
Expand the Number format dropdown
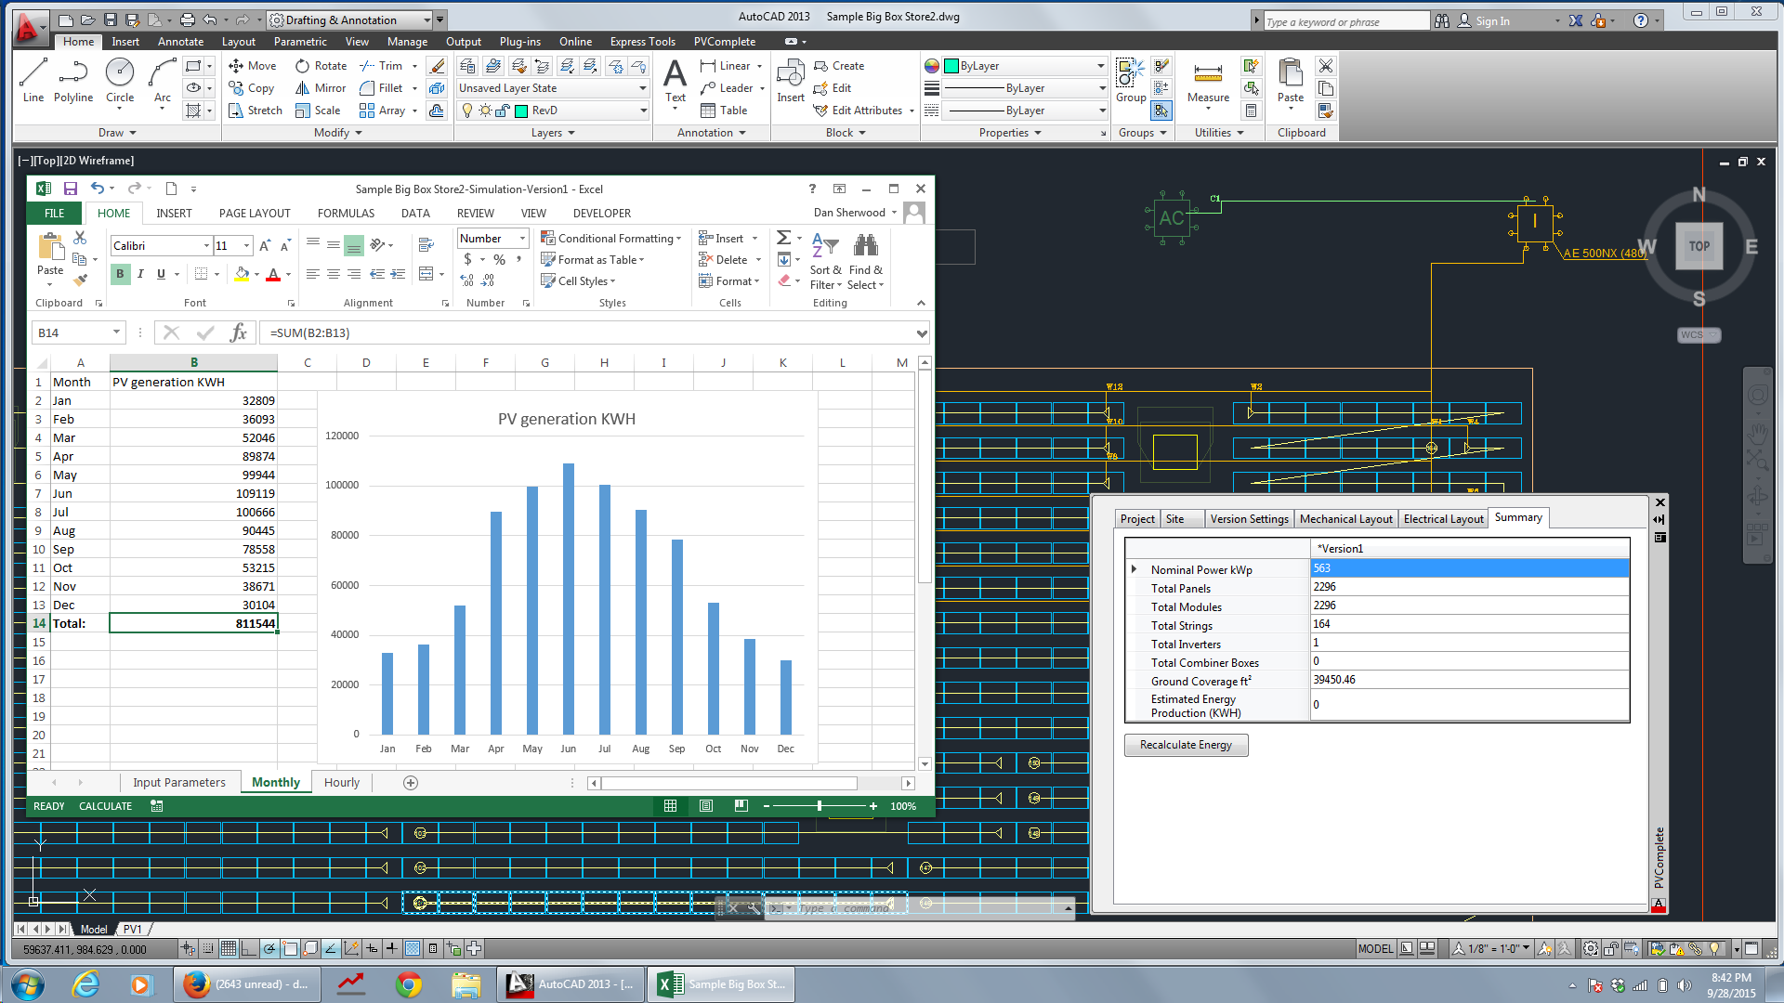(522, 239)
